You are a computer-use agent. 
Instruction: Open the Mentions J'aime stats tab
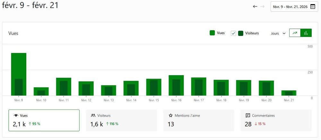click(x=199, y=120)
